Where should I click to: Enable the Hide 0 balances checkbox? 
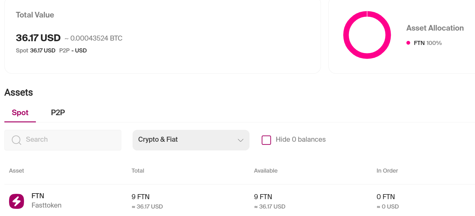coord(266,140)
